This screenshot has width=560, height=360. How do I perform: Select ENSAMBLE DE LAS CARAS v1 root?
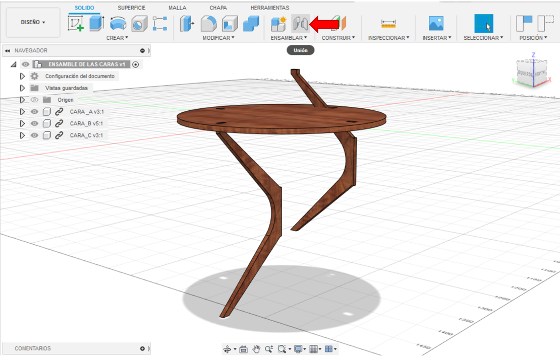coord(87,64)
